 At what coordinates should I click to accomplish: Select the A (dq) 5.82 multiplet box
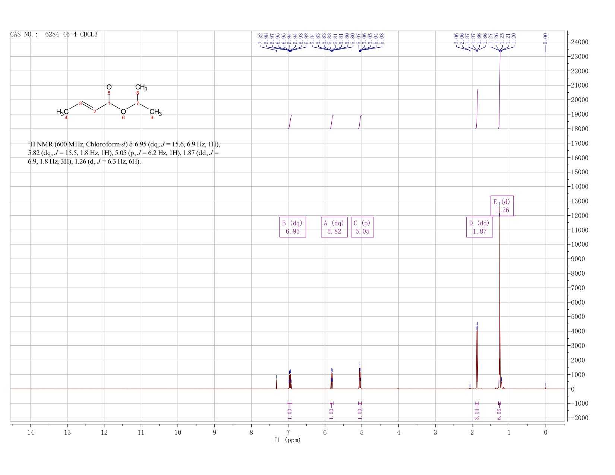(334, 227)
